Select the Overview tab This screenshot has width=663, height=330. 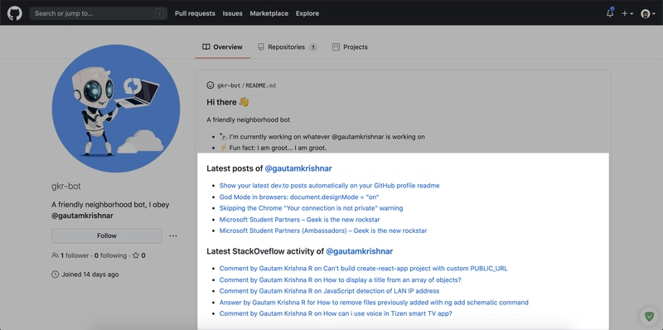tap(222, 47)
